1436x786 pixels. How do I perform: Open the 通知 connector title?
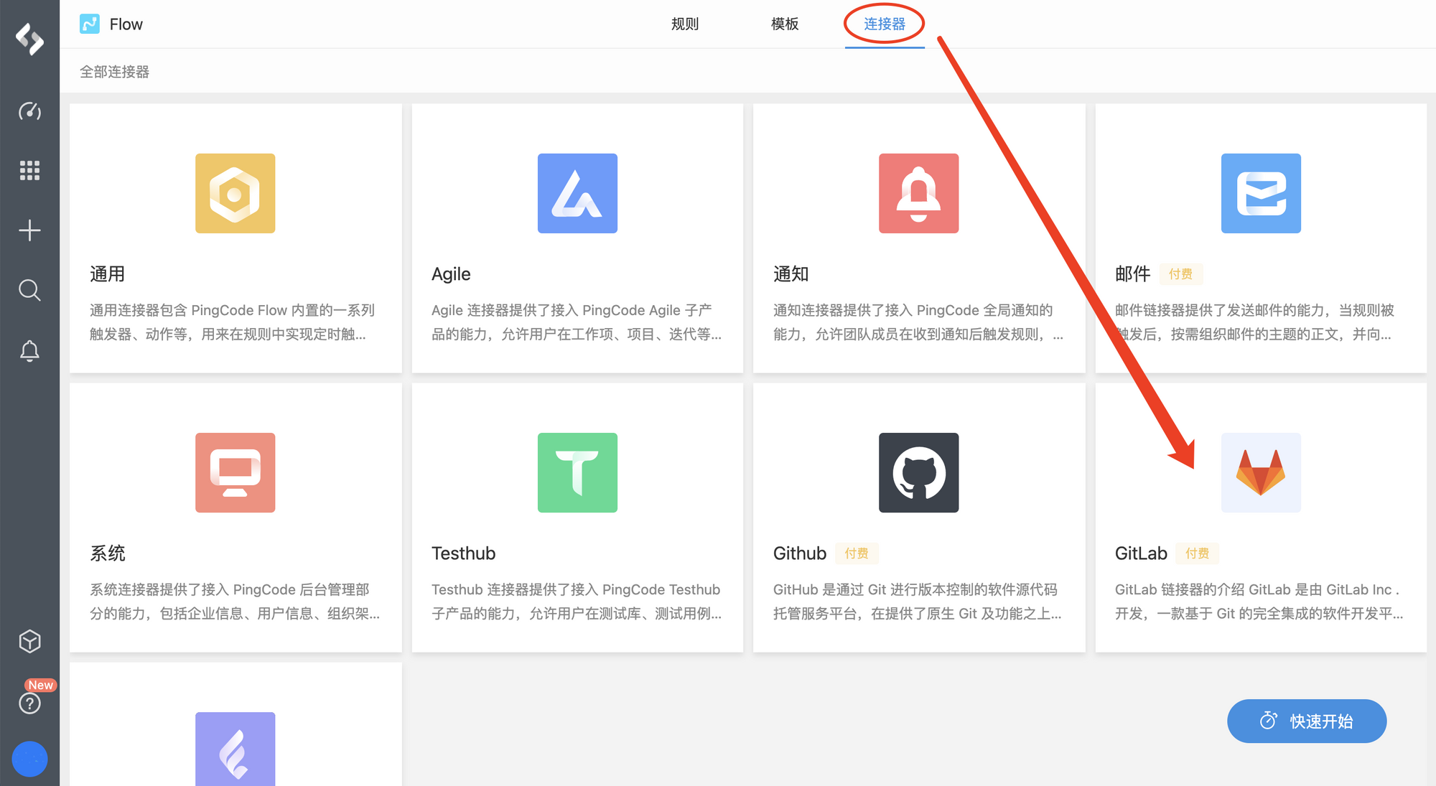tap(791, 274)
